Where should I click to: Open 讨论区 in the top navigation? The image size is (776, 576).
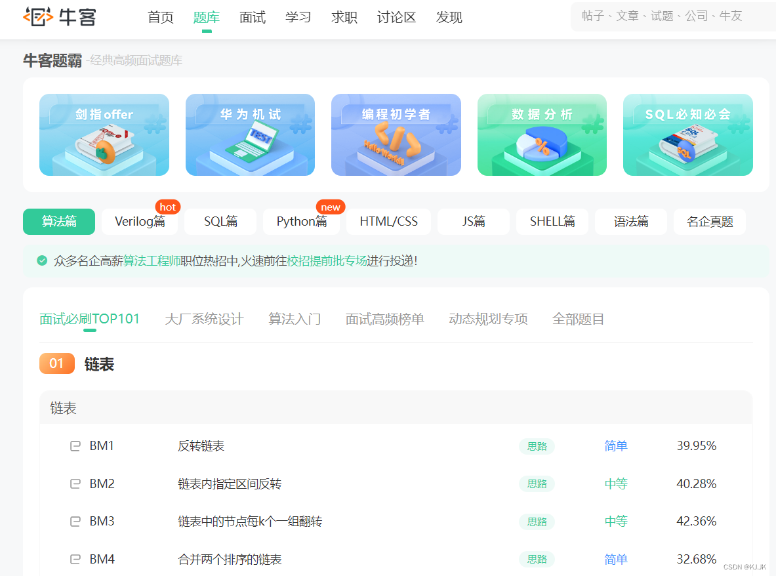coord(396,17)
